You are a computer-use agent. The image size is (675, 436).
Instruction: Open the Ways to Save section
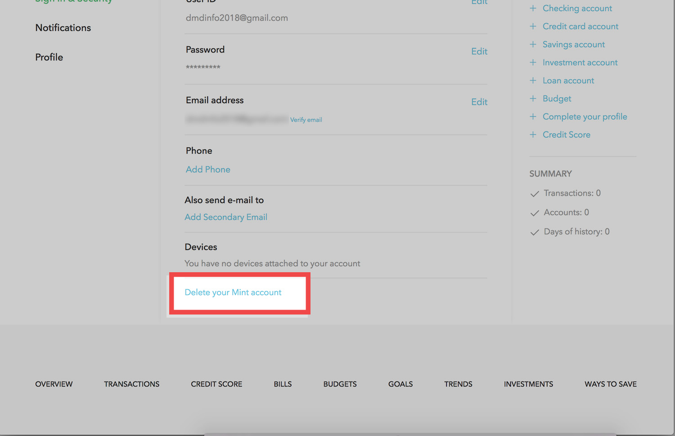coord(610,384)
